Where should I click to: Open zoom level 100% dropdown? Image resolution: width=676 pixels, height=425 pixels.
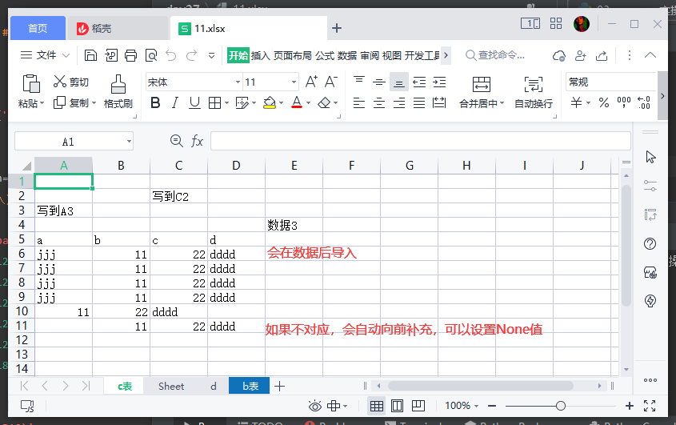point(476,406)
